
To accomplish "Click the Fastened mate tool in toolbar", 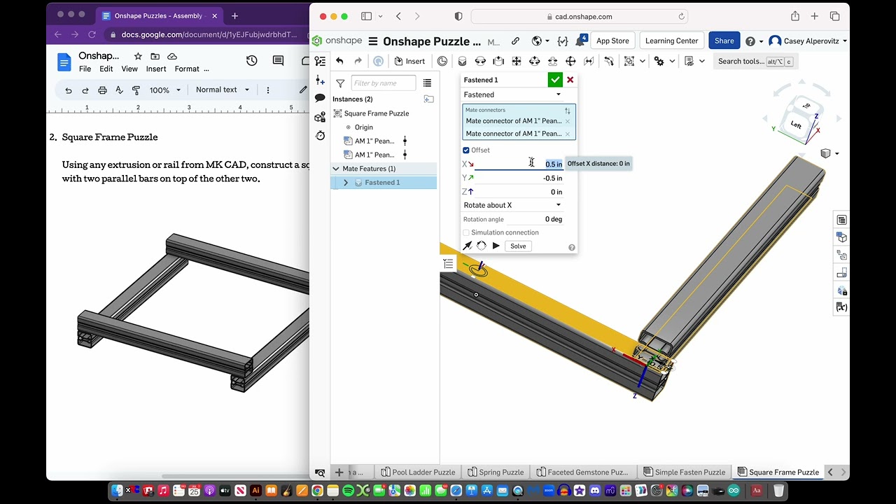I will pos(462,61).
